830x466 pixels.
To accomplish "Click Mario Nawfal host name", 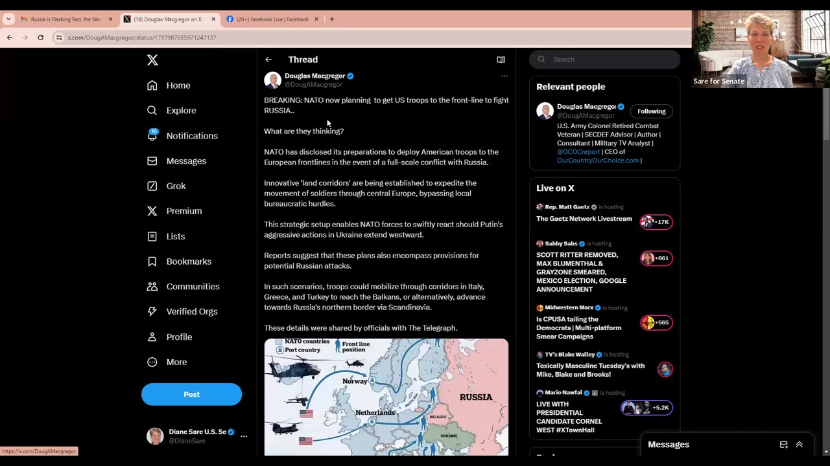I will (x=563, y=392).
